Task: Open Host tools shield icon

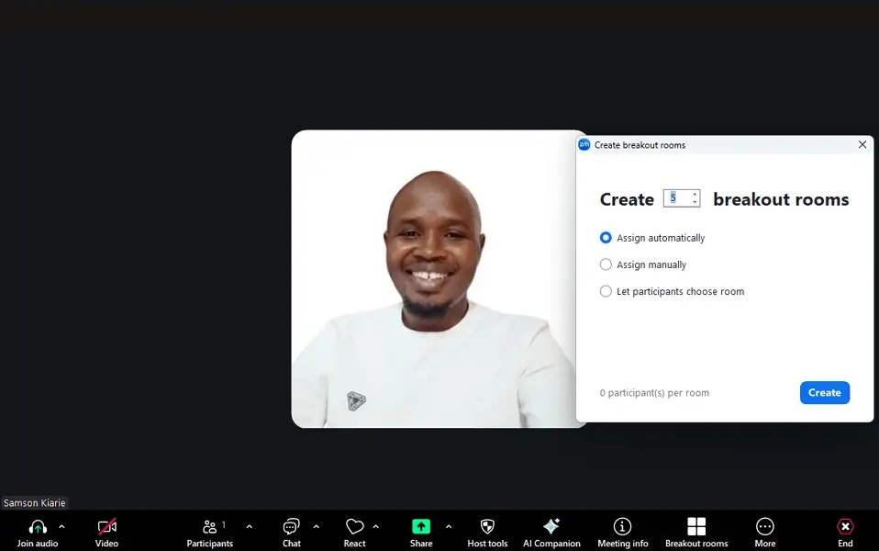Action: [487, 527]
